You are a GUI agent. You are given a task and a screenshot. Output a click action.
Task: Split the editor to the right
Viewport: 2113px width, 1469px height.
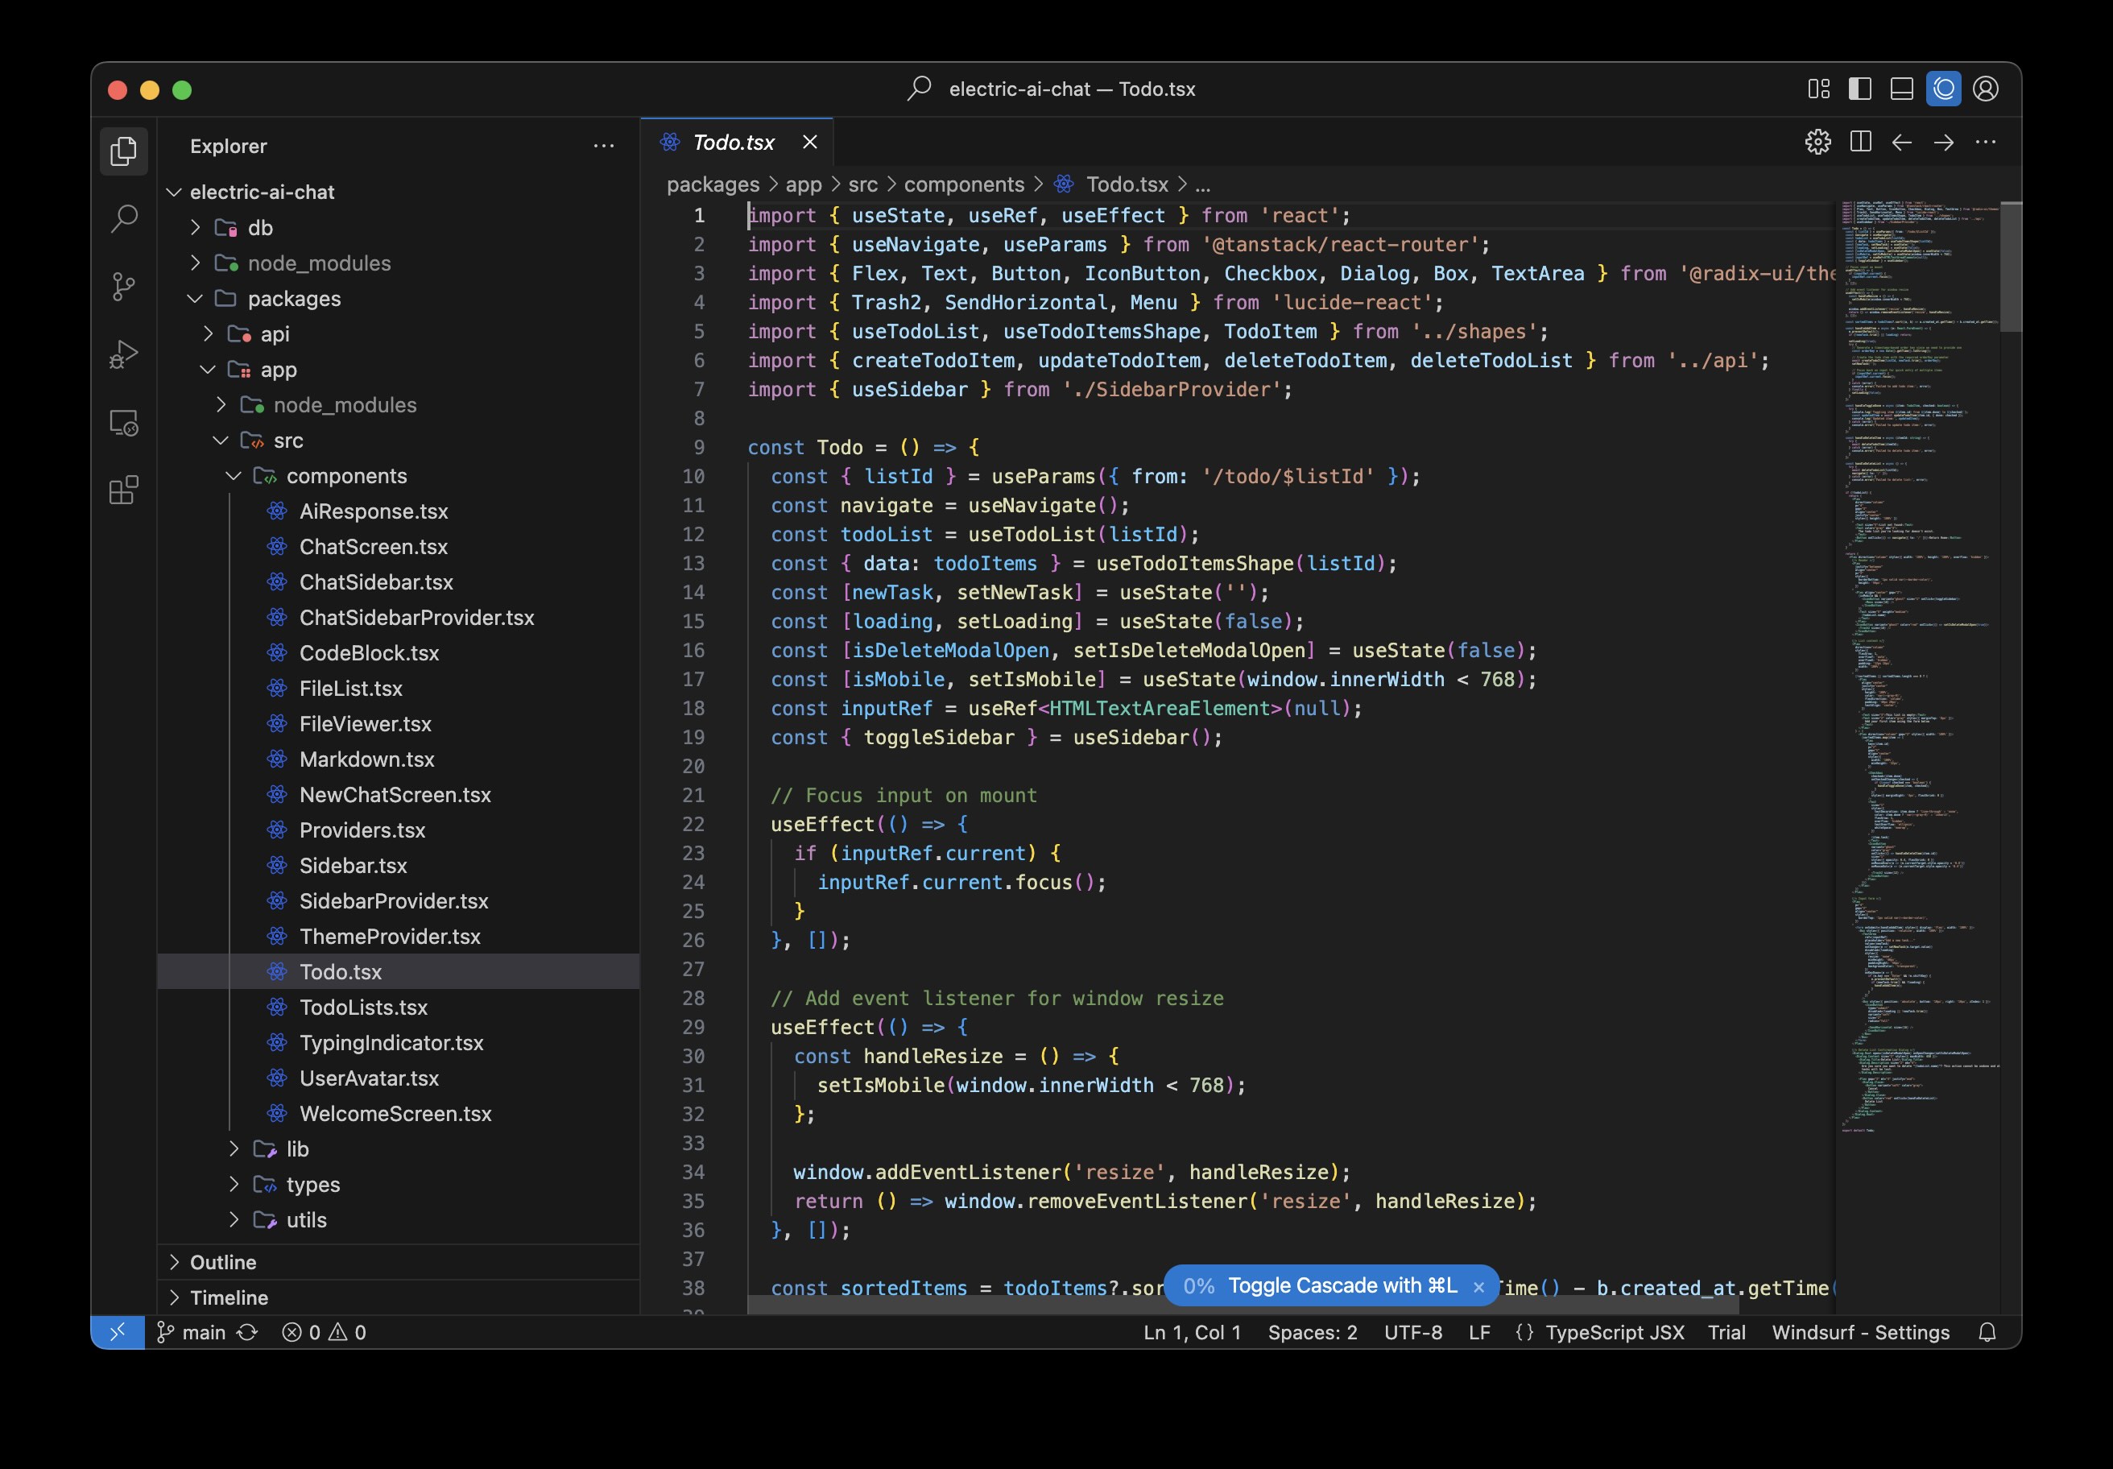point(1860,143)
